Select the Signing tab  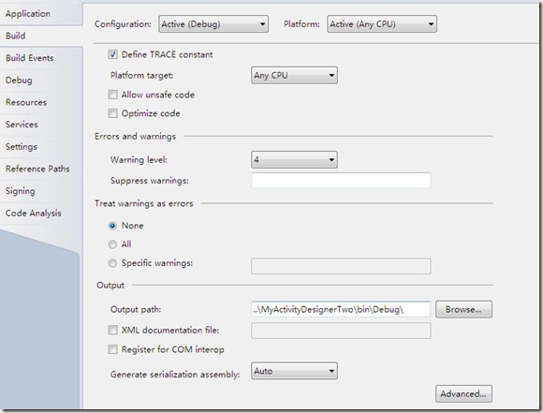[41, 191]
